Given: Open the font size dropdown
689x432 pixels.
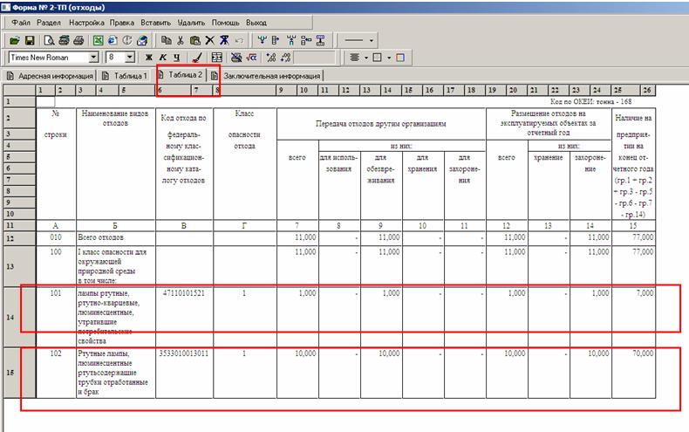Looking at the screenshot, I should tap(130, 58).
